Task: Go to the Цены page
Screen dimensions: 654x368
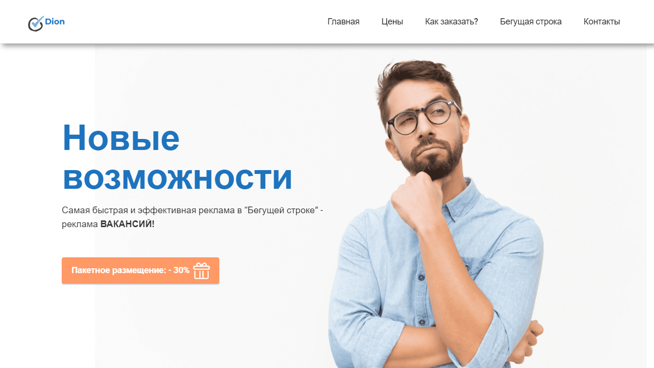Action: pos(392,22)
